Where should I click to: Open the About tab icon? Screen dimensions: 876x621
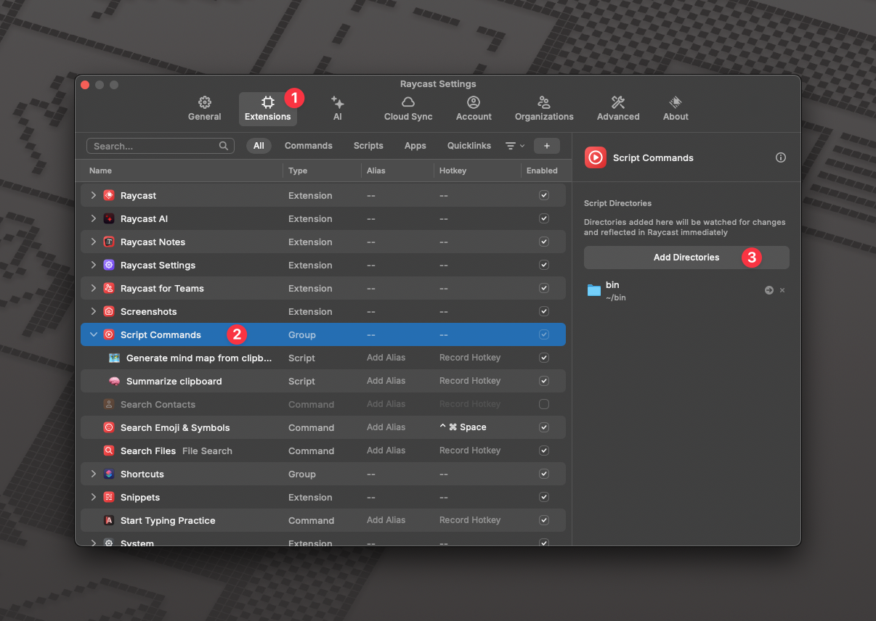pos(676,102)
